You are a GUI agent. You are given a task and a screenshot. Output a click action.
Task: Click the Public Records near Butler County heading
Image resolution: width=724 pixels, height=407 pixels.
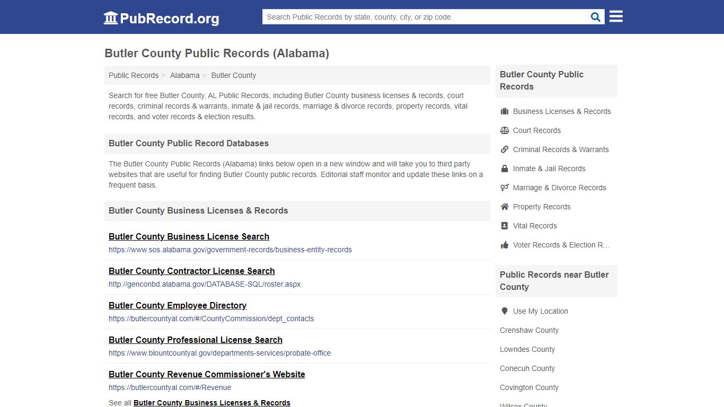[x=554, y=281]
